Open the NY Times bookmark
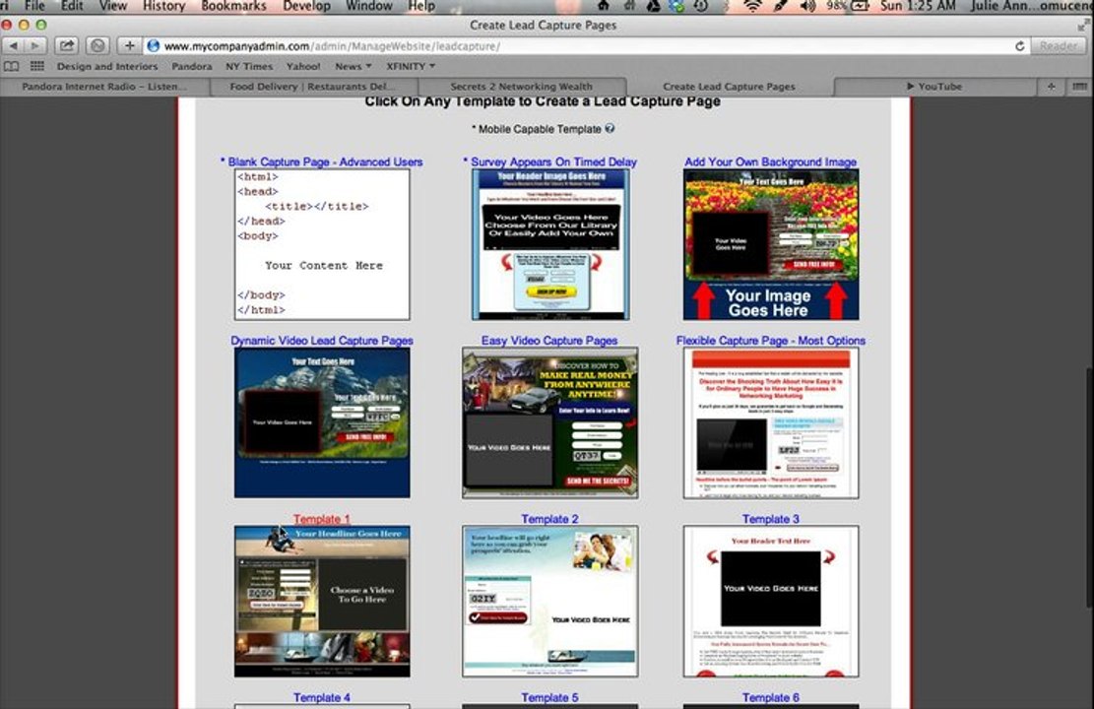 coord(249,66)
